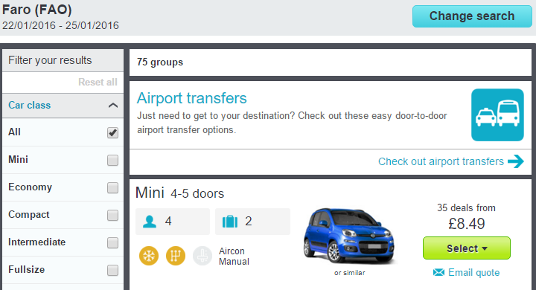Click the manual gearbox icon

176,256
